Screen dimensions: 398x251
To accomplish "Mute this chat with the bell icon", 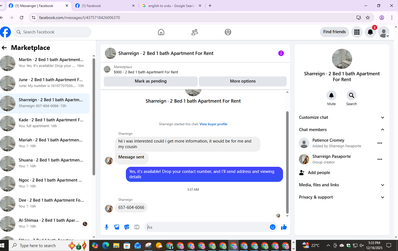I will coord(331,96).
